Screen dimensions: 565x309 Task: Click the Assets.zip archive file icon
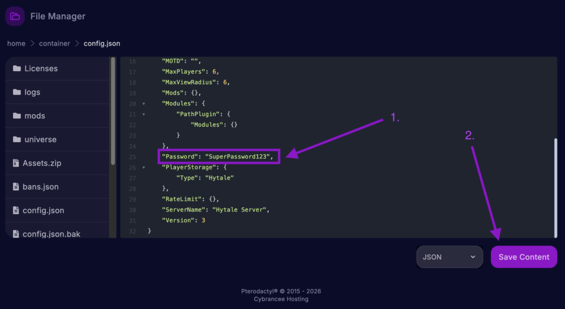[16, 163]
